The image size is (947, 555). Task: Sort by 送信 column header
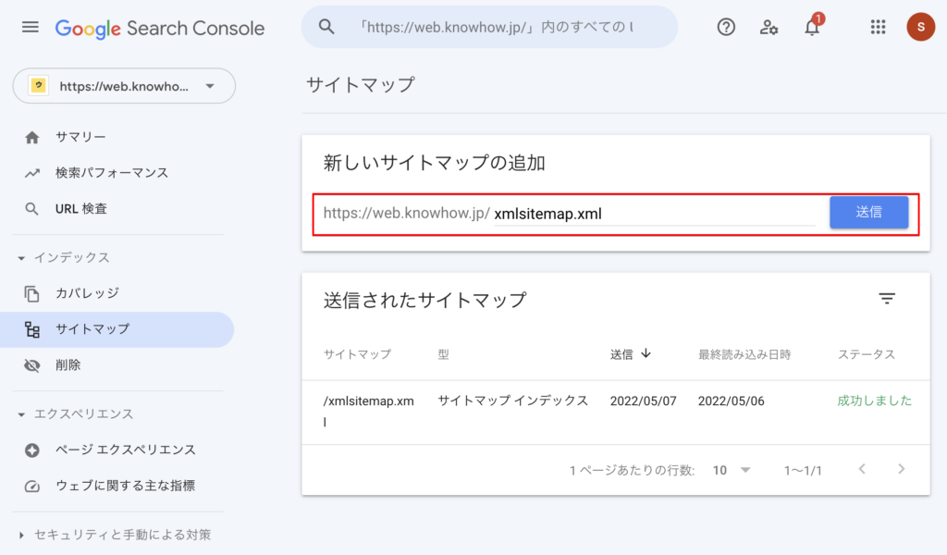[621, 354]
